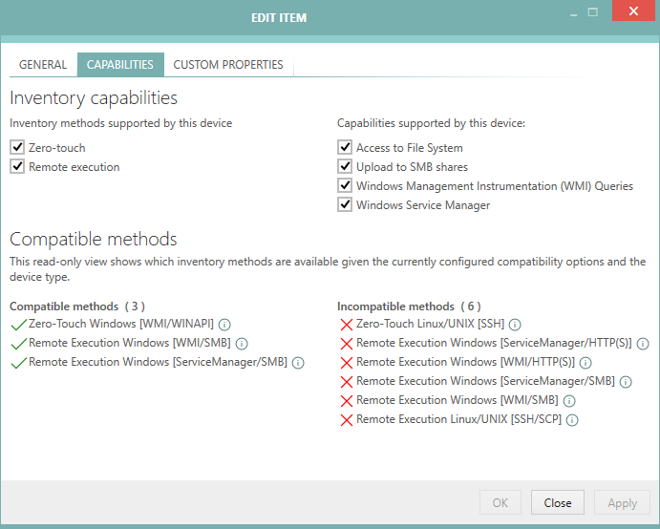This screenshot has width=660, height=529.
Task: Uncheck the Zero-touch checkbox
Action: [x=17, y=148]
